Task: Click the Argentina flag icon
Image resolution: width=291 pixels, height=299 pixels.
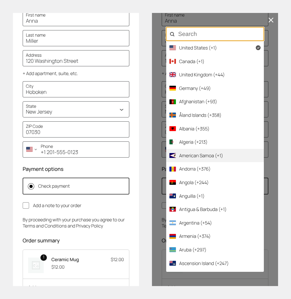Action: 173,223
